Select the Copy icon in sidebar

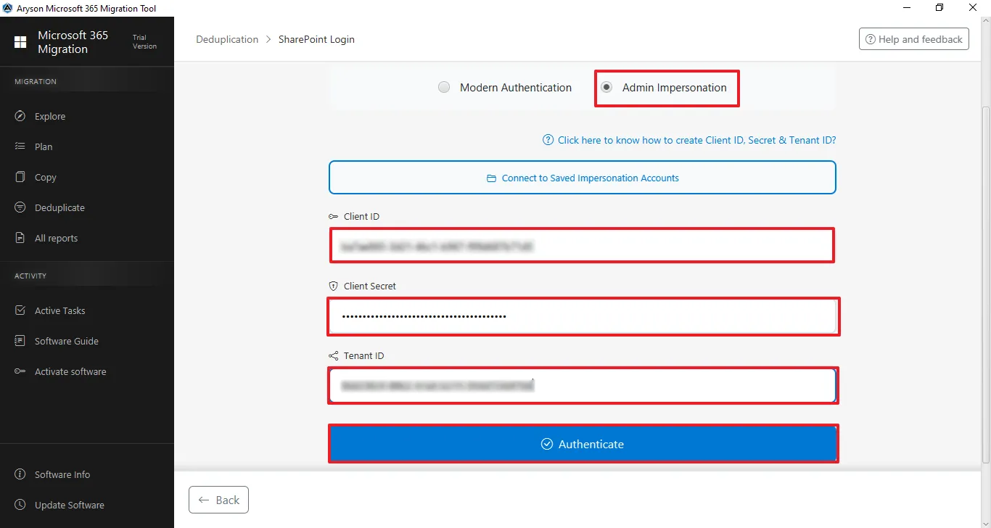[20, 177]
